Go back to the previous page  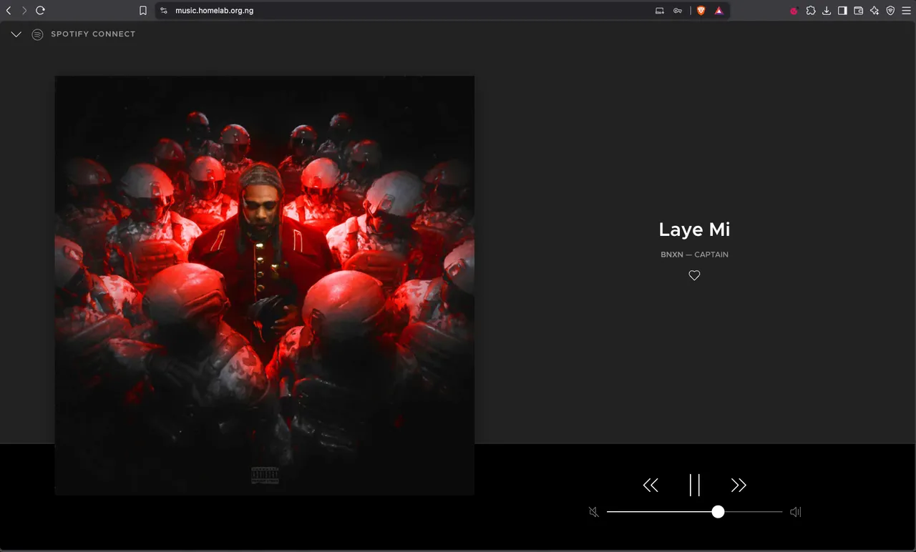pos(9,11)
